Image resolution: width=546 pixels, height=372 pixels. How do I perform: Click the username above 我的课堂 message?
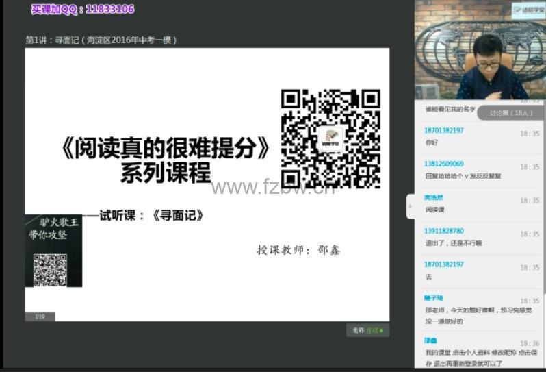(x=430, y=340)
